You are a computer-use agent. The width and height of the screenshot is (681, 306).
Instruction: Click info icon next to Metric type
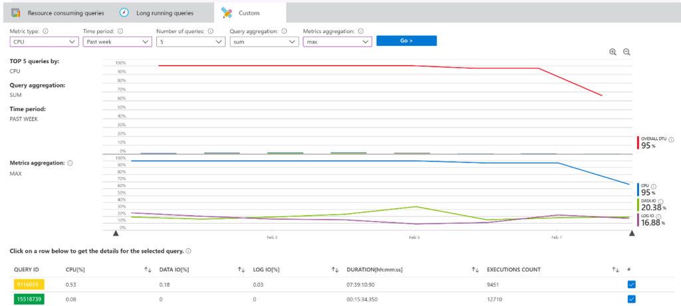click(x=46, y=31)
